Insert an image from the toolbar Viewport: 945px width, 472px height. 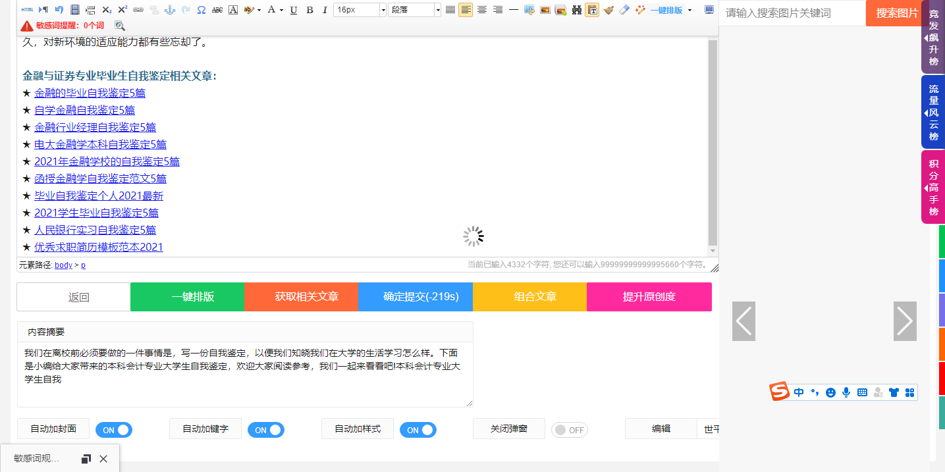pyautogui.click(x=545, y=9)
